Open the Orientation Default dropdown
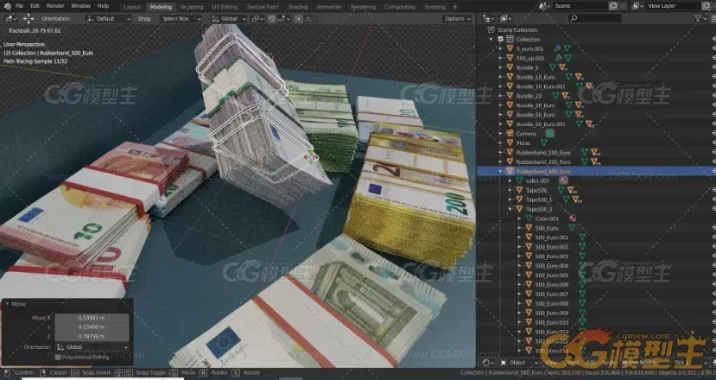The image size is (716, 380). pos(109,19)
